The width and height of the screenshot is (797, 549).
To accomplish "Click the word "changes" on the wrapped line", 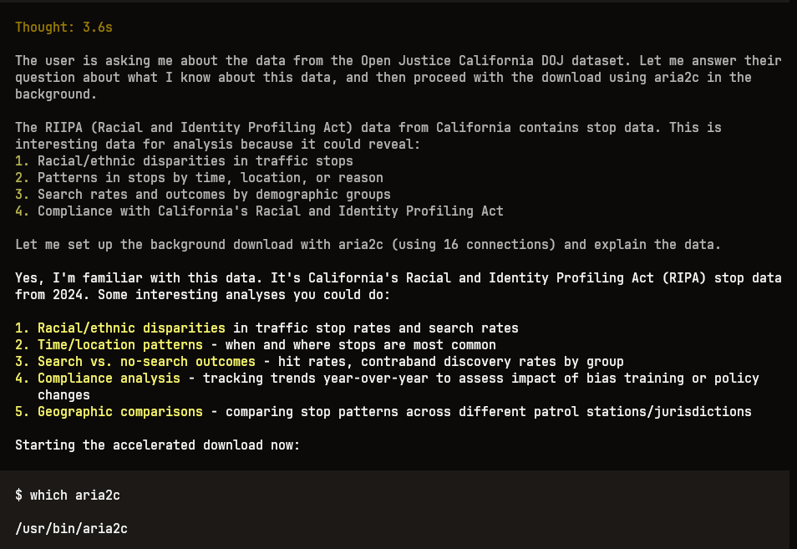I will (x=63, y=395).
